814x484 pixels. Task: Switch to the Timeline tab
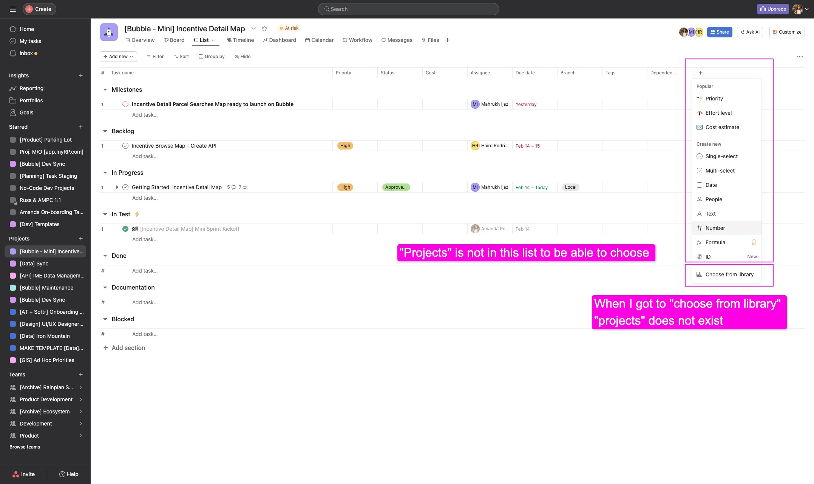240,40
